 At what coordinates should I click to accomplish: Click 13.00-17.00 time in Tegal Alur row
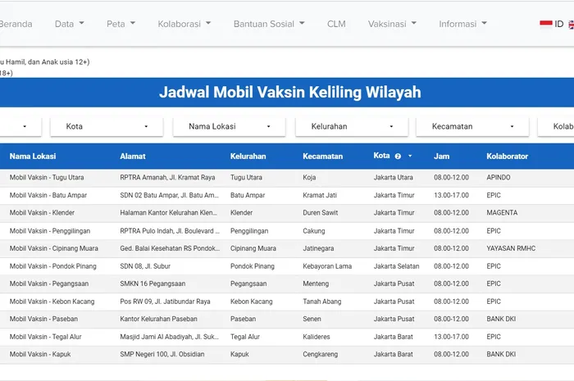[x=451, y=337]
